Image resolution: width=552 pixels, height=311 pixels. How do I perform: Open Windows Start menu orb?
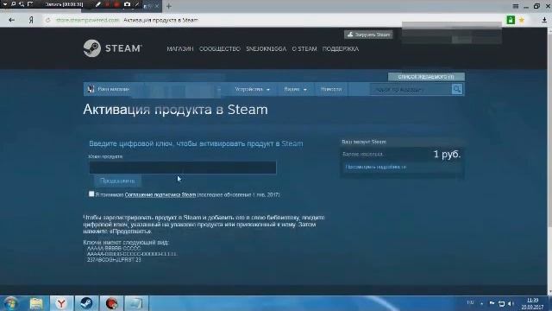(x=10, y=303)
